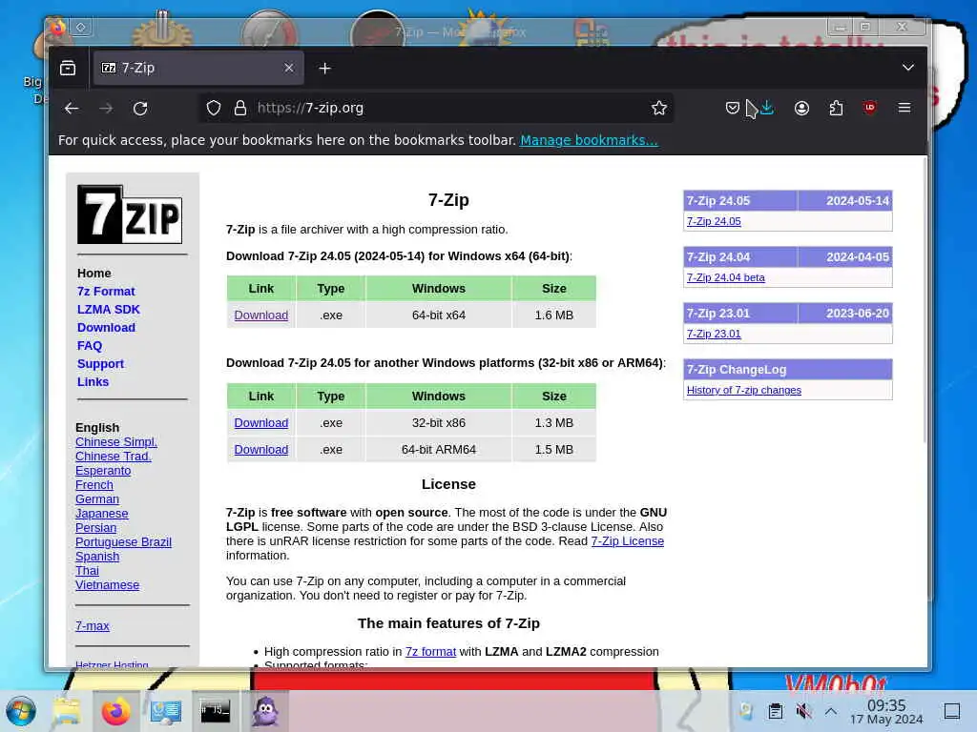Open the LZMA SDK sidebar link
The width and height of the screenshot is (977, 732).
(109, 310)
